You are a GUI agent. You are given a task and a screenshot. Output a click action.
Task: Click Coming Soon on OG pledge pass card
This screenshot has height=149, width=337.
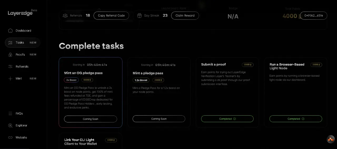[91, 119]
